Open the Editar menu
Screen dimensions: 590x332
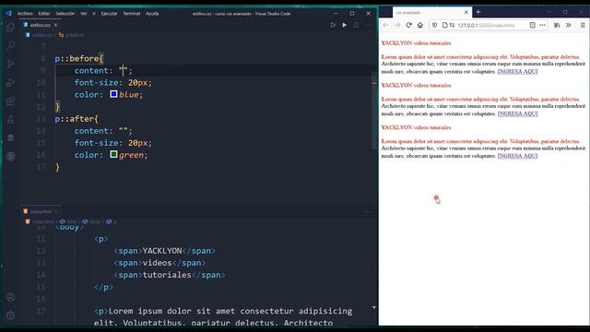[44, 14]
